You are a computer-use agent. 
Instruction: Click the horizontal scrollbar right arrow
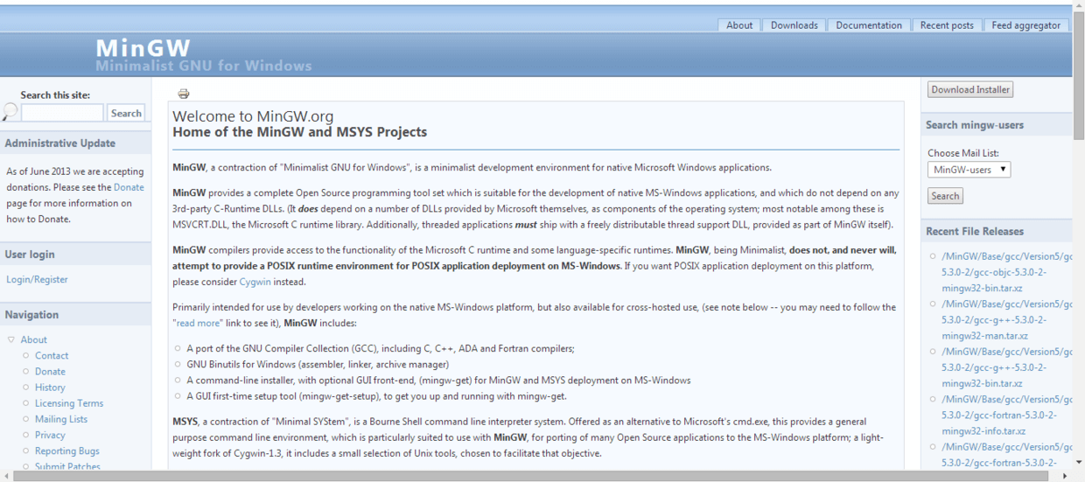pyautogui.click(x=1065, y=476)
